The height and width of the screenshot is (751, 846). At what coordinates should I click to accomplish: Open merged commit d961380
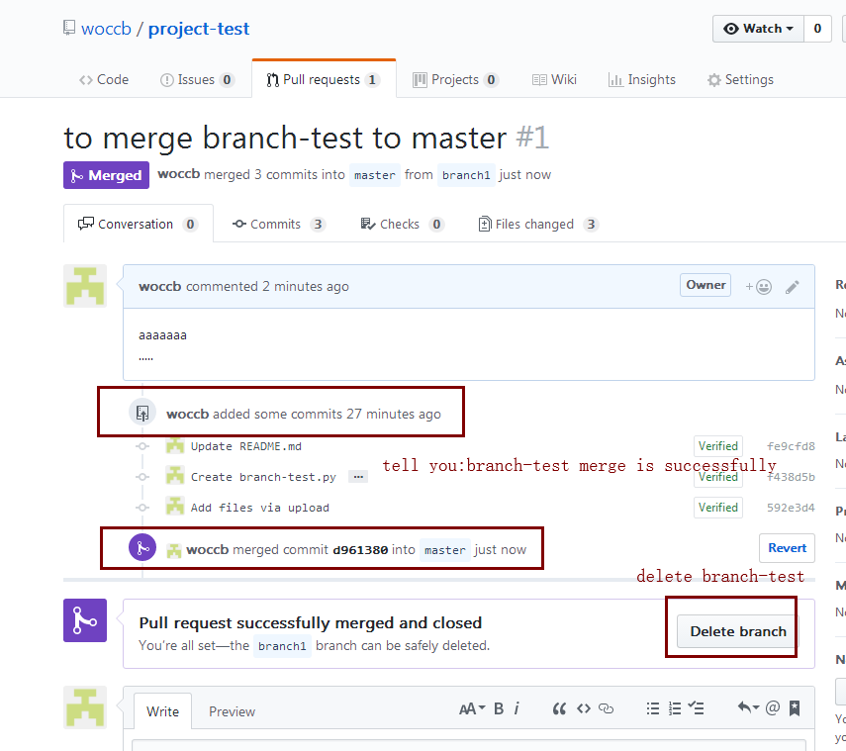tap(360, 550)
